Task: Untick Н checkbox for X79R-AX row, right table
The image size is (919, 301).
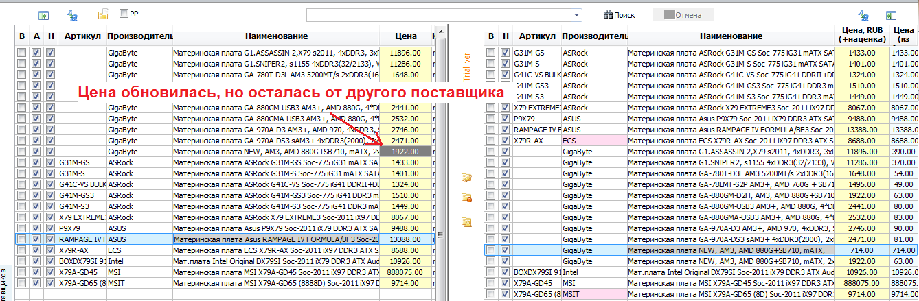Action: point(506,141)
